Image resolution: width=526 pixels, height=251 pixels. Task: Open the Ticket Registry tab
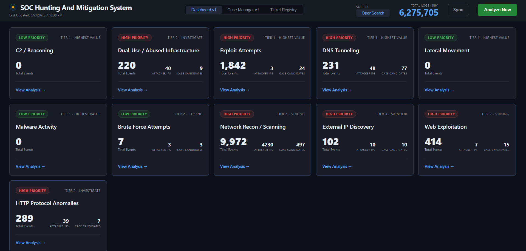point(283,10)
